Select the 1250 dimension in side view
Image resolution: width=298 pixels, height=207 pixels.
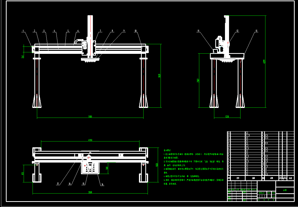point(227,117)
